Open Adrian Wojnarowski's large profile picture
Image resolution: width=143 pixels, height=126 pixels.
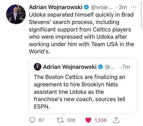tap(16, 14)
